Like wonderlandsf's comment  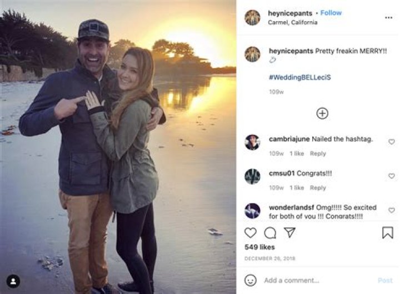coord(392,210)
